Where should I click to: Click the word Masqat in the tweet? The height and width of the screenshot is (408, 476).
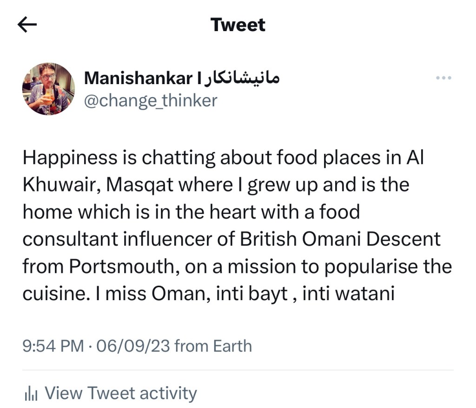(138, 185)
